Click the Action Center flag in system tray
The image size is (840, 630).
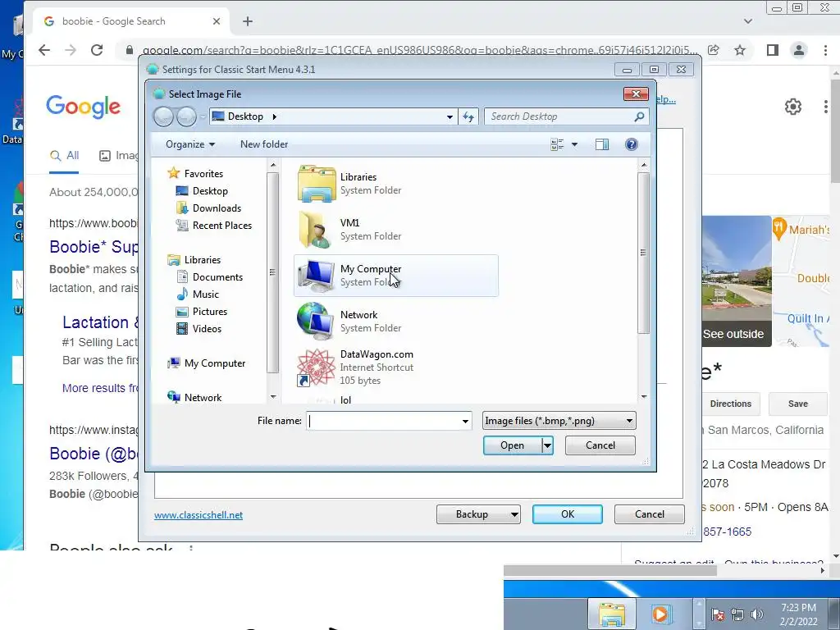718,614
